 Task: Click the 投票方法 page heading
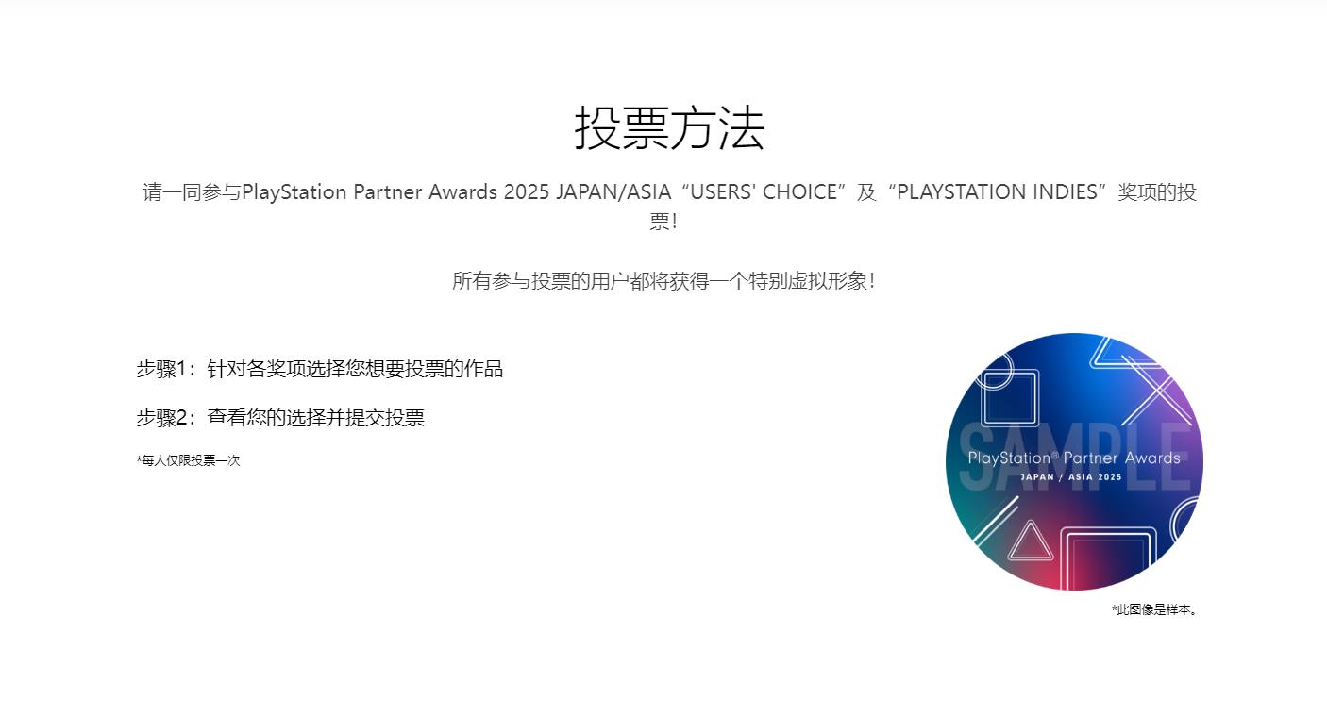point(669,128)
